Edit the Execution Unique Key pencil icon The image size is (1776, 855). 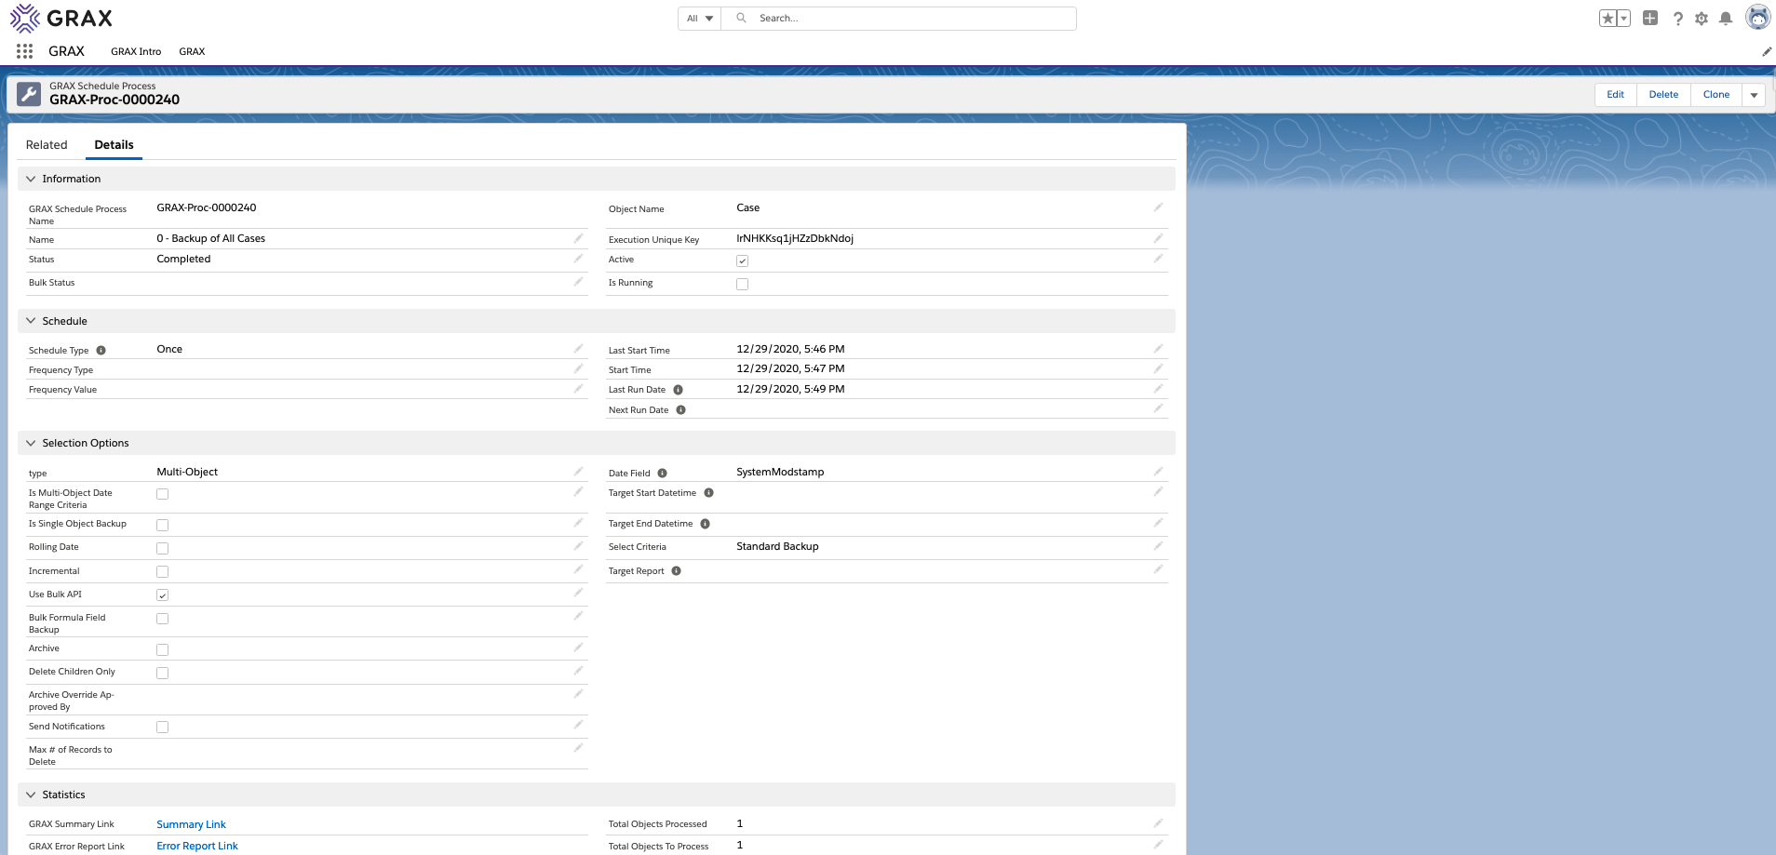point(1158,238)
